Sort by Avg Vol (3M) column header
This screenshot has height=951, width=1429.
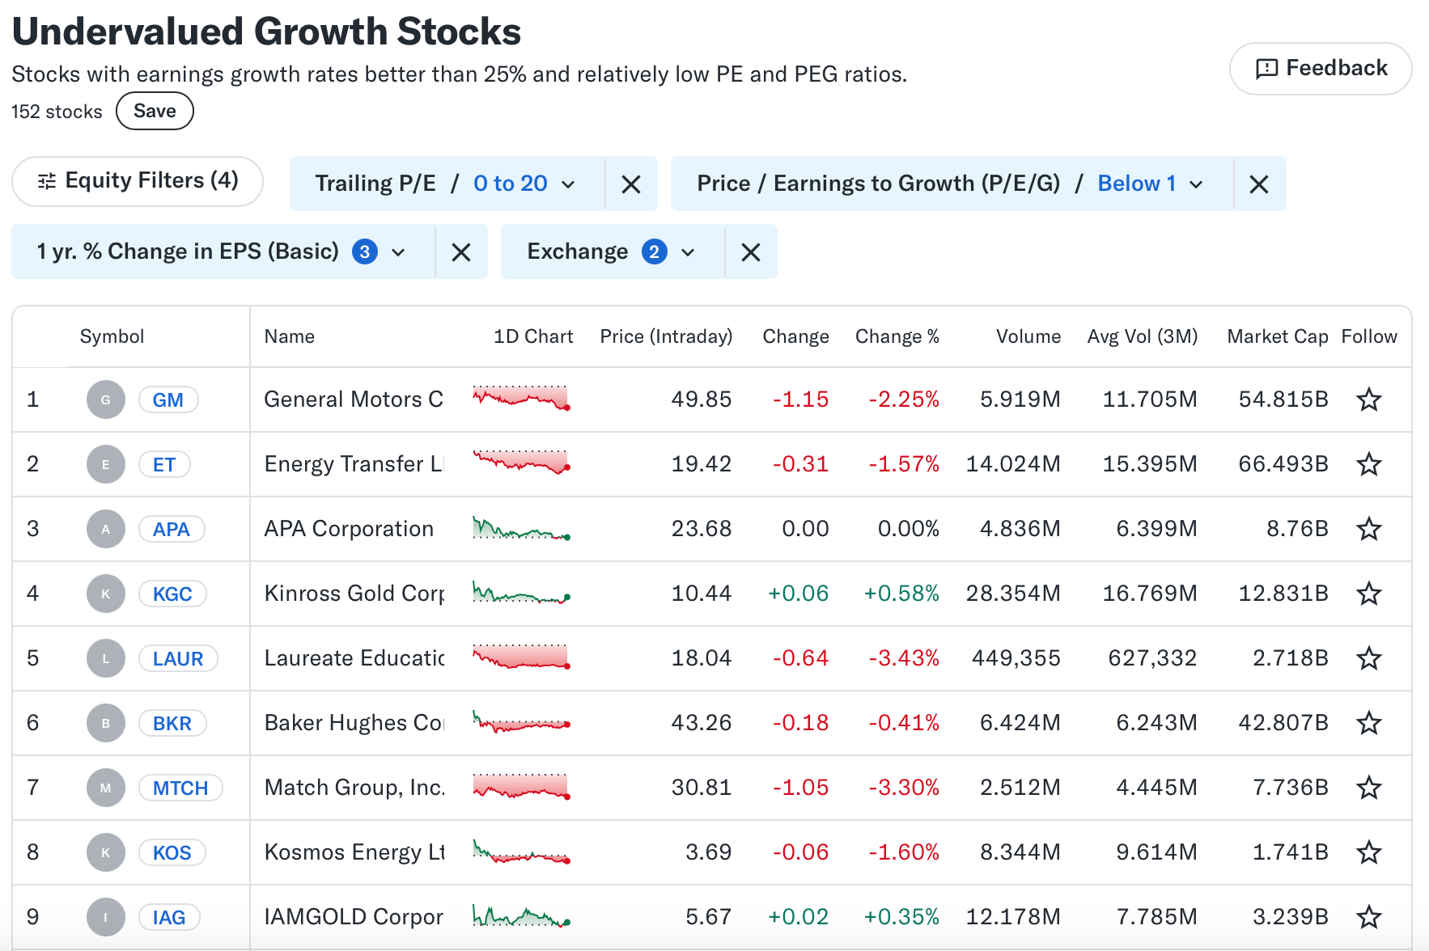[1143, 336]
